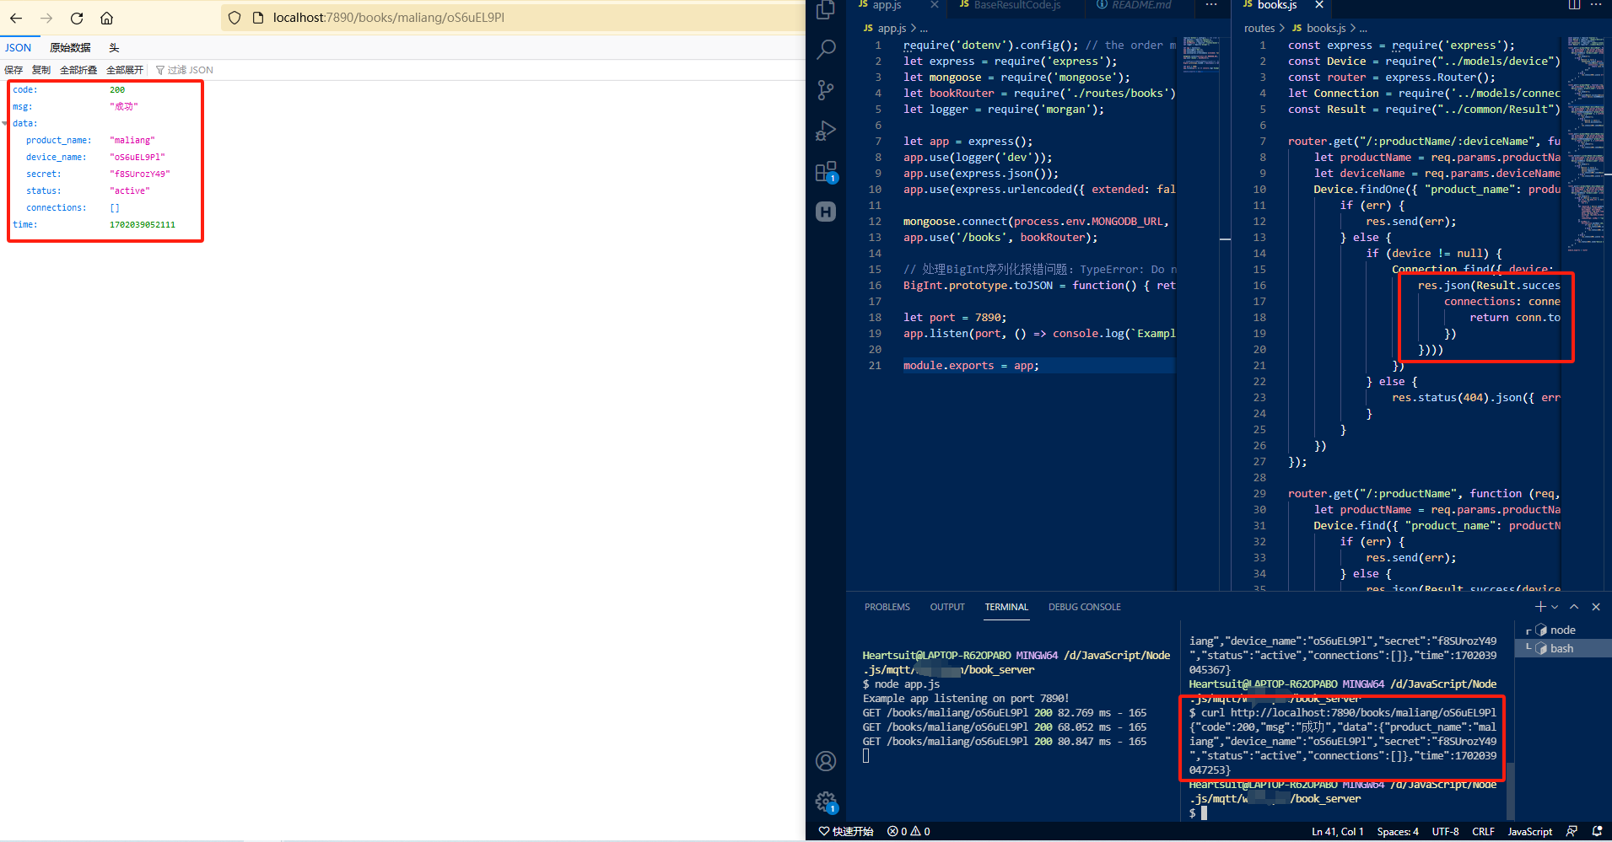Open the Run and Debug view

click(x=826, y=131)
